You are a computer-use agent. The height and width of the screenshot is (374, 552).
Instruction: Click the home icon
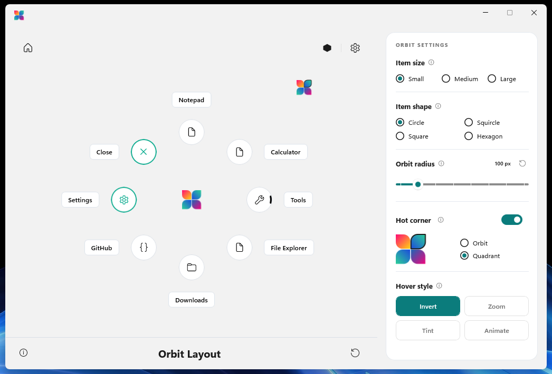tap(28, 48)
